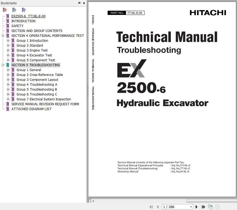Image resolution: width=237 pixels, height=210 pixels.
Task: Click the page number input field
Action: pyautogui.click(x=175, y=207)
